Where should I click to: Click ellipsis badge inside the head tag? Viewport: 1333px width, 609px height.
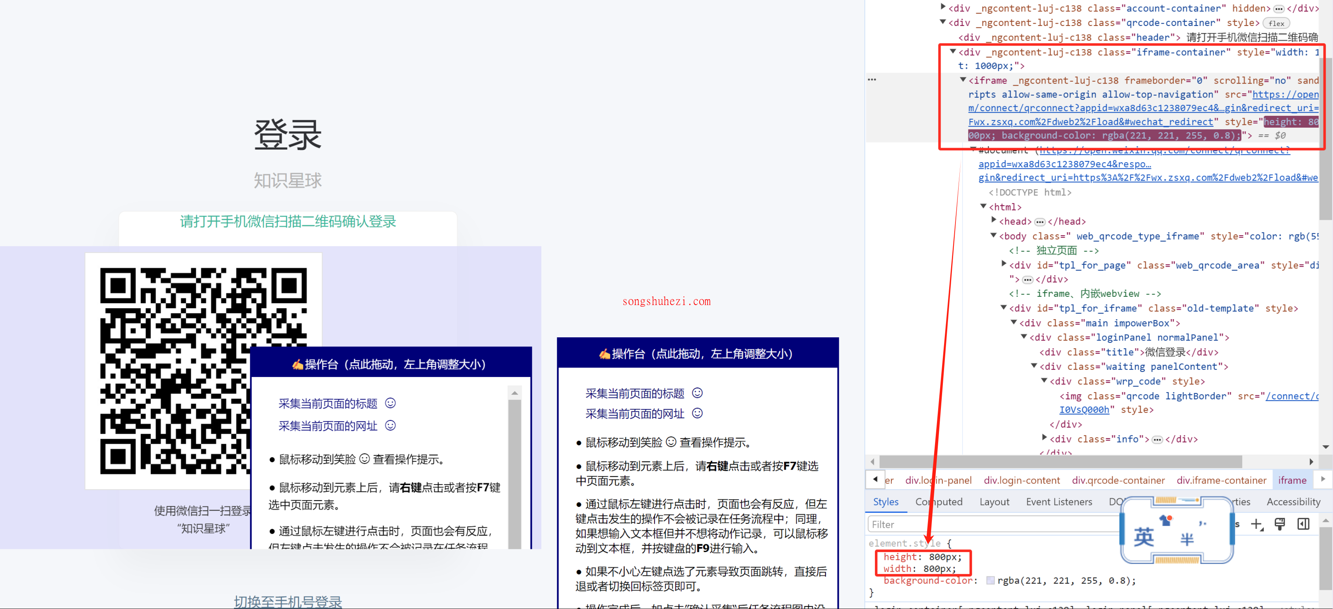(x=1040, y=222)
